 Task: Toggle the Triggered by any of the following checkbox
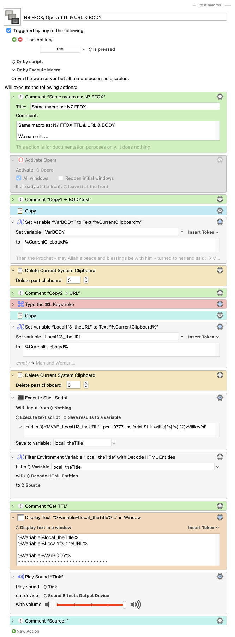click(9, 30)
